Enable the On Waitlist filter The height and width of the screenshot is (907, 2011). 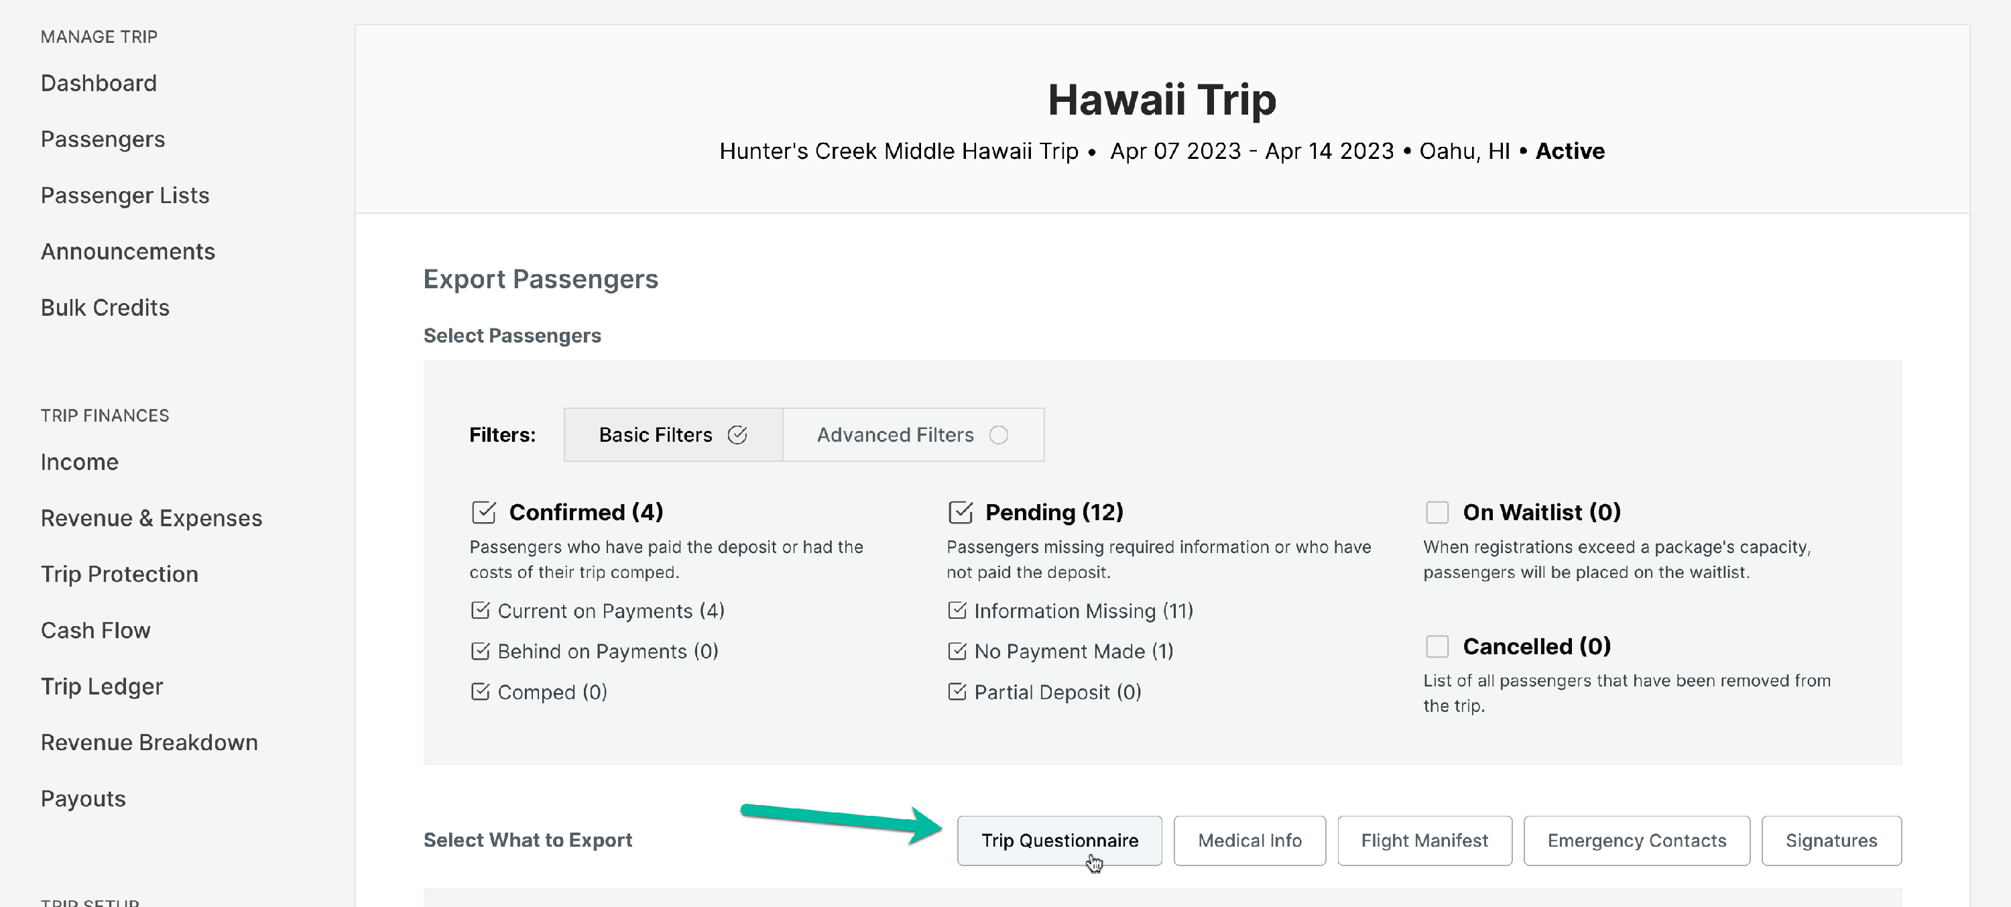tap(1437, 512)
